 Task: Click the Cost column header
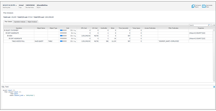tap(68, 28)
